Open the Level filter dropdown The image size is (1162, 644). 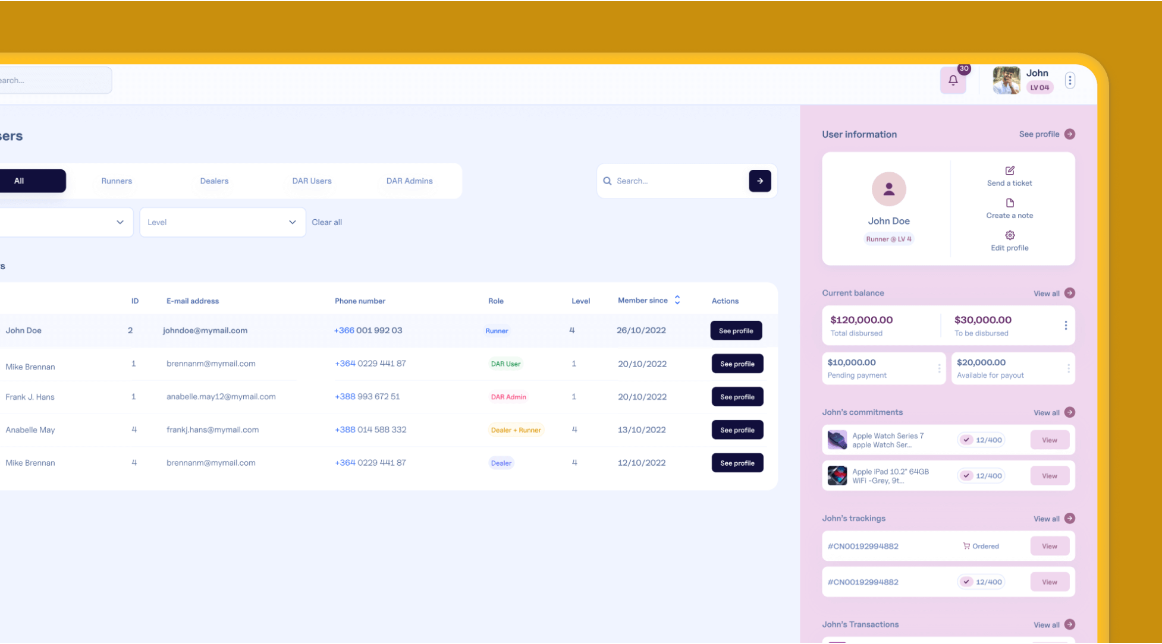222,222
